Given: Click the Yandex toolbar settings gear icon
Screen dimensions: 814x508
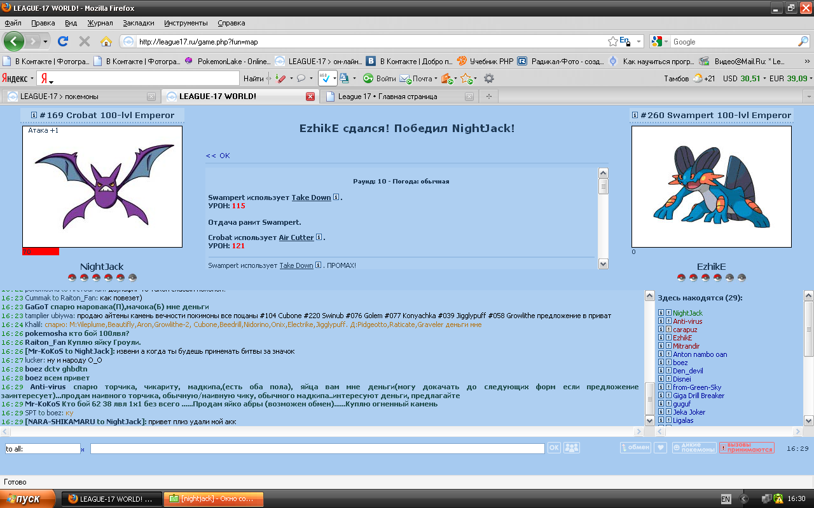Looking at the screenshot, I should (488, 78).
